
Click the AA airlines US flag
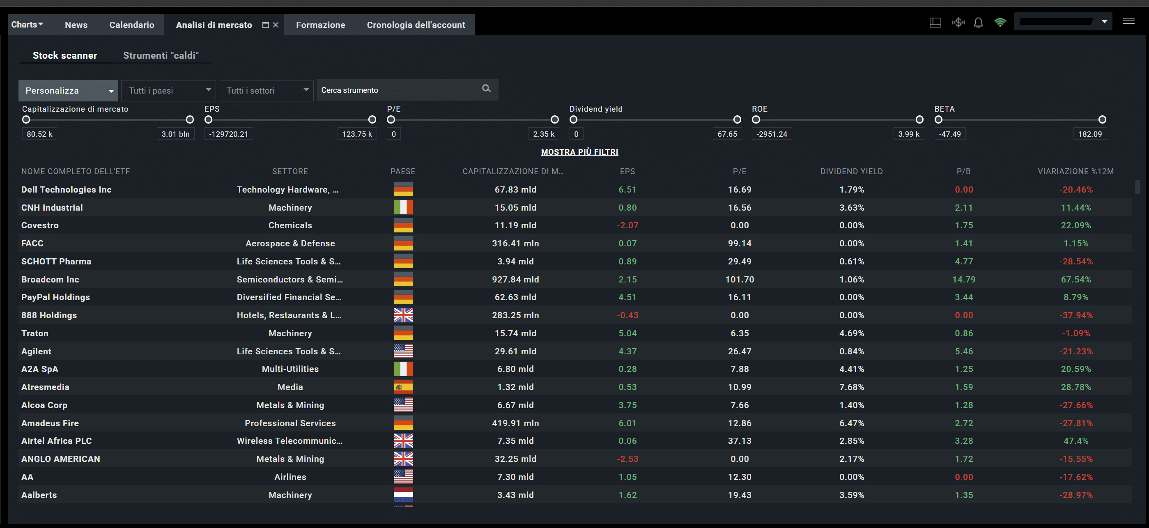tap(403, 477)
